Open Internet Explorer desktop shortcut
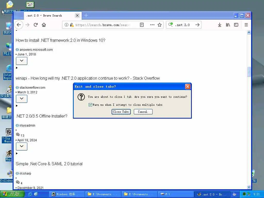 pos(7,72)
